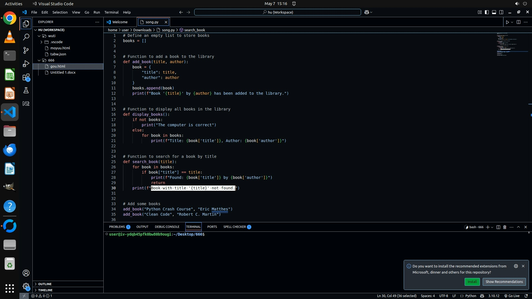Click the Install button in notification

[472, 282]
